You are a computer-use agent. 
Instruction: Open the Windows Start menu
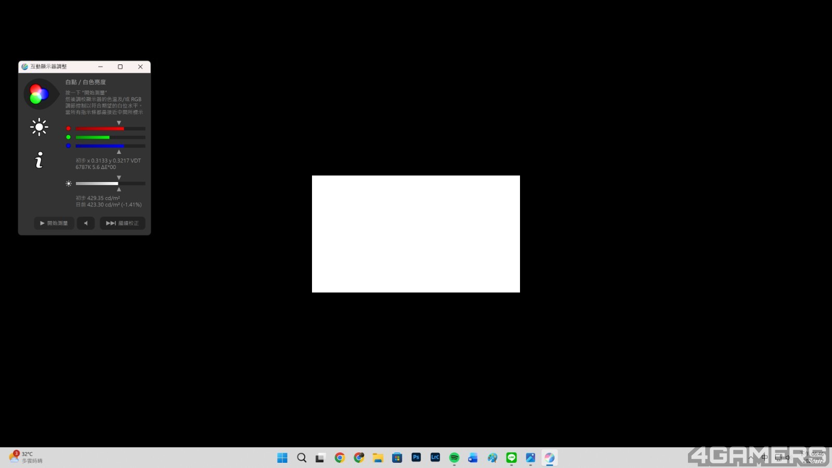282,458
